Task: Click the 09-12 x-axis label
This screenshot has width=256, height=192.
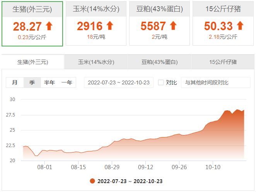Action: coord(145,167)
